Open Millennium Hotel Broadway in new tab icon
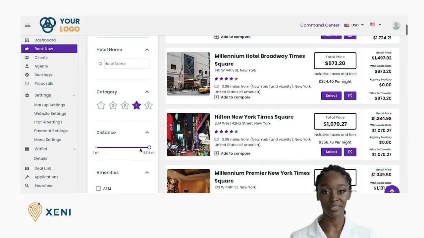The width and height of the screenshot is (424, 238). tap(350, 96)
